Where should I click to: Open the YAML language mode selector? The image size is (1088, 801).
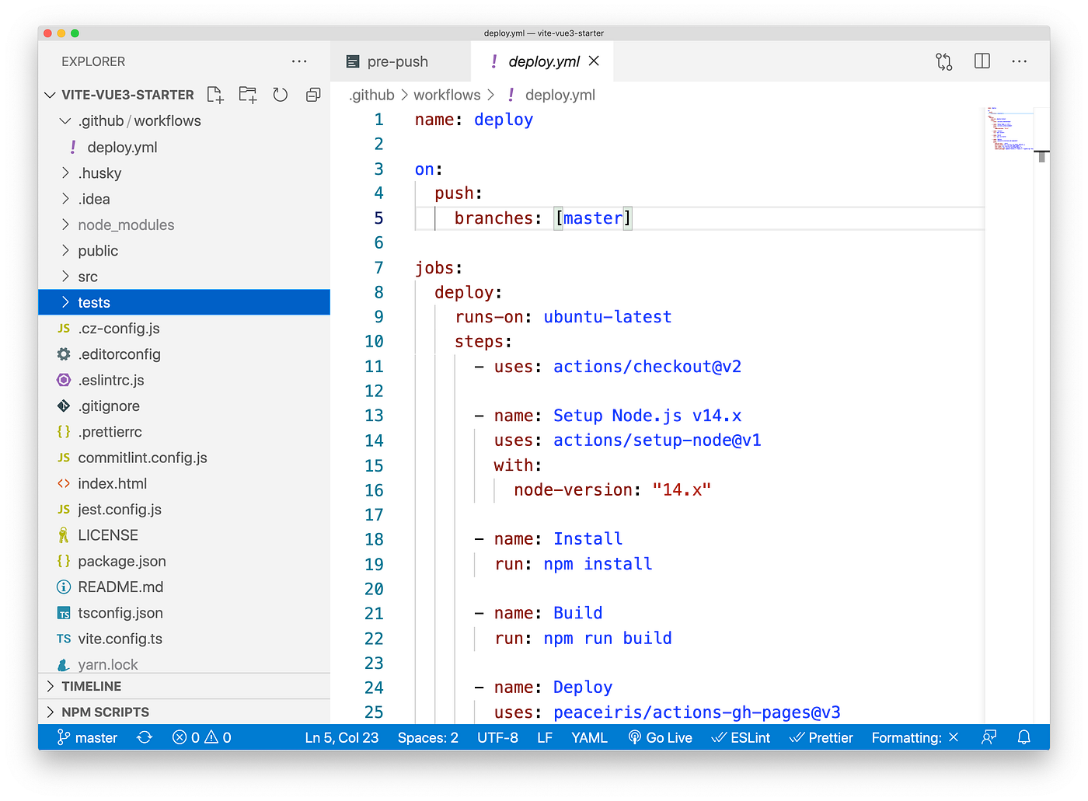(x=589, y=737)
